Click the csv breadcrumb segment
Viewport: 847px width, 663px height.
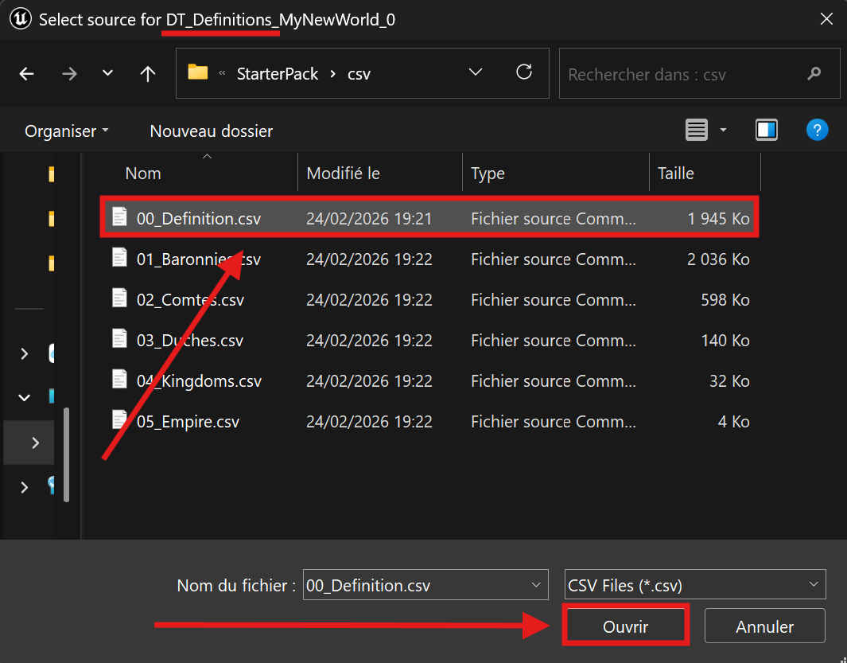pos(359,73)
